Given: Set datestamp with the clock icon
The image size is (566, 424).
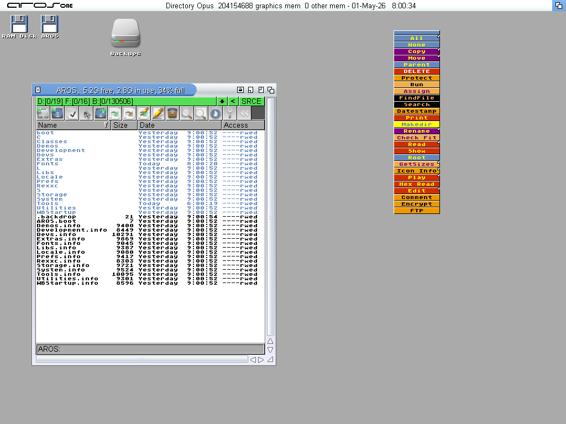Looking at the screenshot, I should coord(215,113).
